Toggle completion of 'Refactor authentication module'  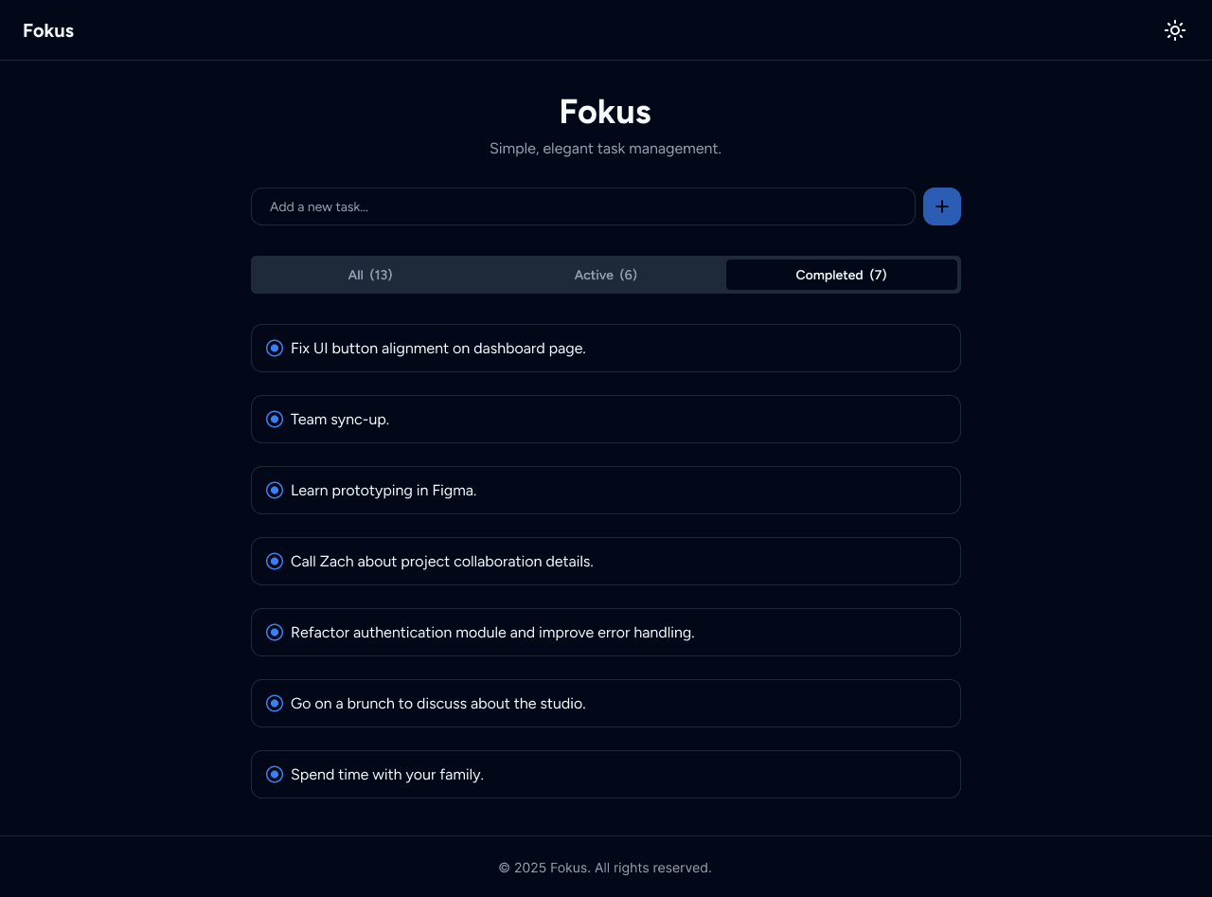pos(275,632)
